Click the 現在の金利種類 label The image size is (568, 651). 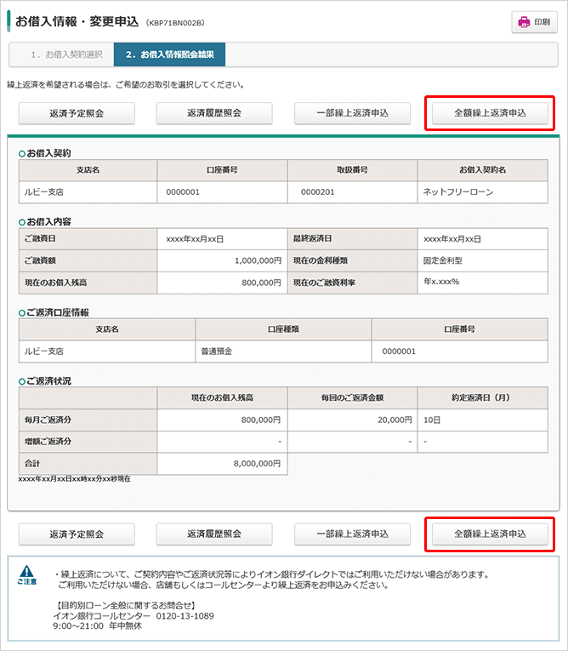[x=321, y=260]
